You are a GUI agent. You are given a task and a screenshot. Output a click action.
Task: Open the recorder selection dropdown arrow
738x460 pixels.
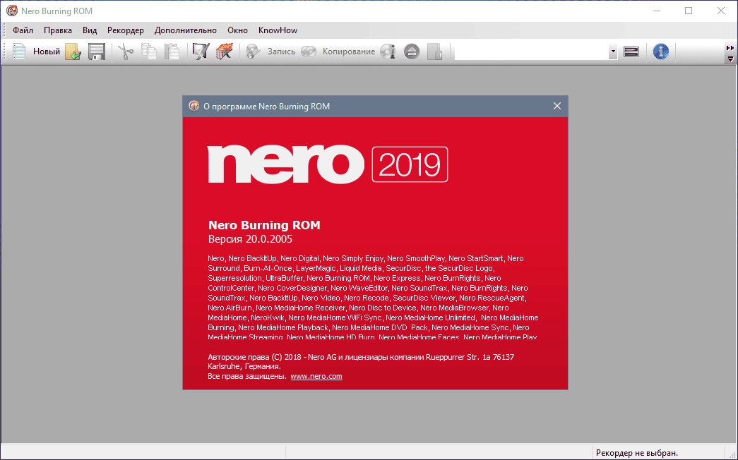click(613, 52)
